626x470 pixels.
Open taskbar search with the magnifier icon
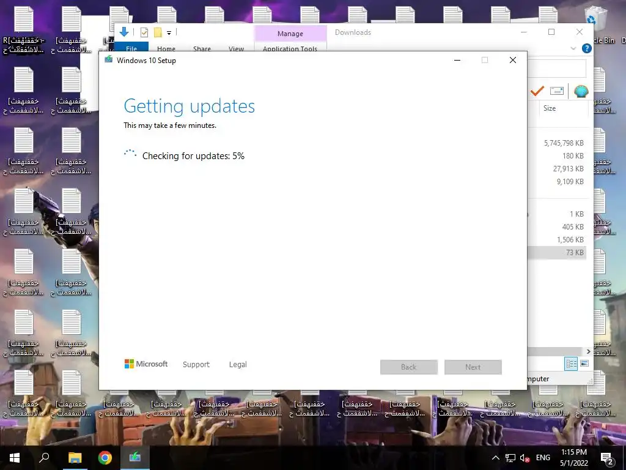pyautogui.click(x=44, y=458)
